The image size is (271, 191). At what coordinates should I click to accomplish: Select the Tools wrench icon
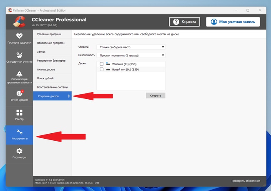click(19, 132)
